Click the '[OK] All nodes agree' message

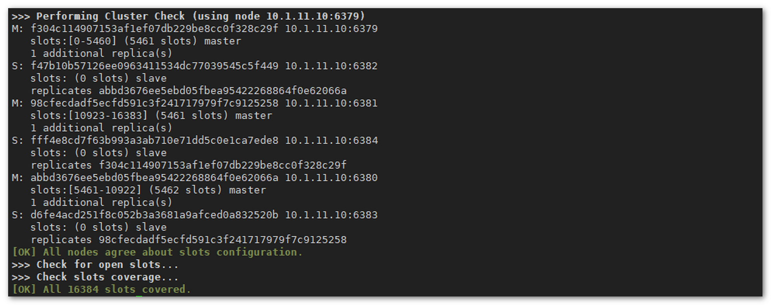(x=157, y=252)
